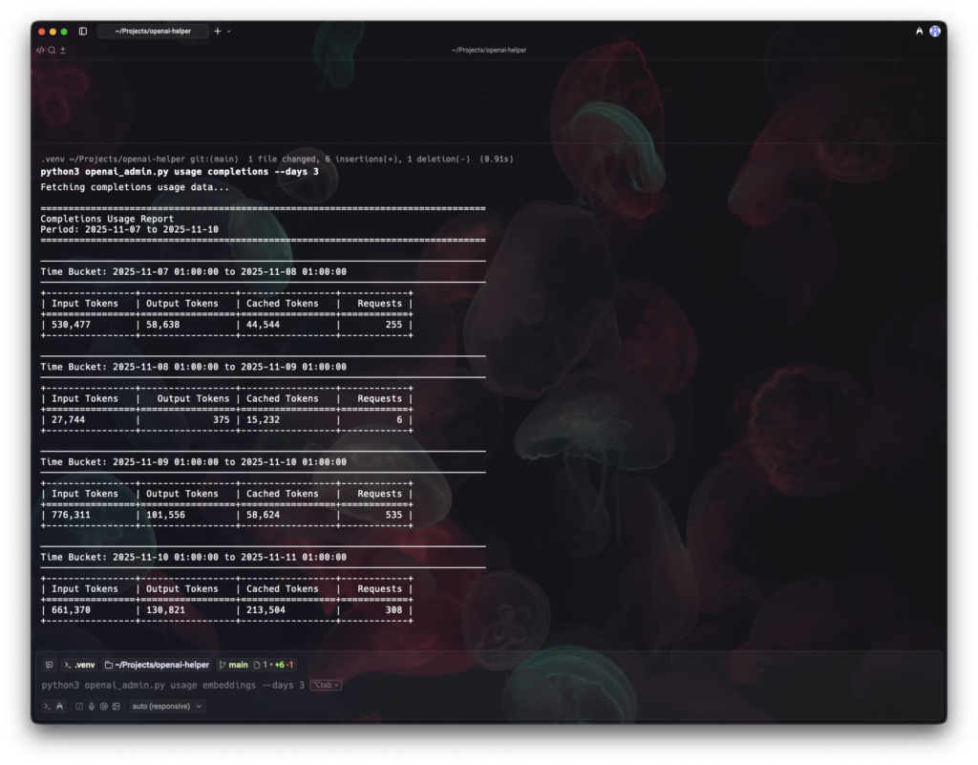Expand the new tab options chevron
Viewport: 978px width, 765px height.
[229, 32]
